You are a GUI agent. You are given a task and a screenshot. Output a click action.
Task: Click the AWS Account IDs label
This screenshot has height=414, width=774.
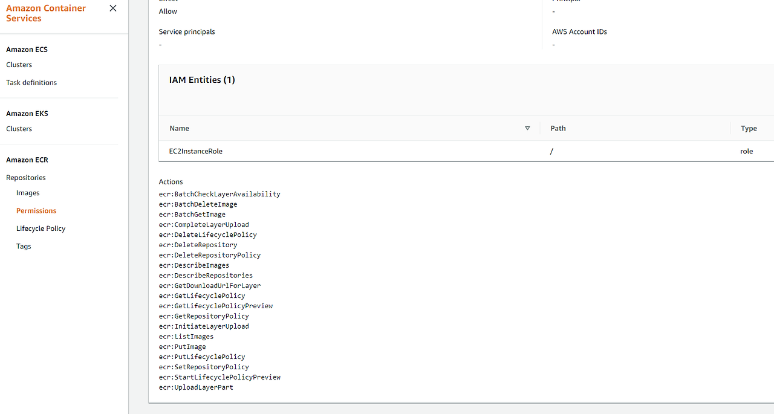coord(579,31)
